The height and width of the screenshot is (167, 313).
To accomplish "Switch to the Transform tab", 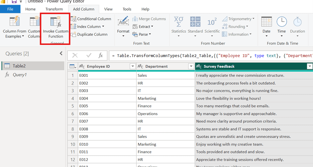I will point(54,9).
